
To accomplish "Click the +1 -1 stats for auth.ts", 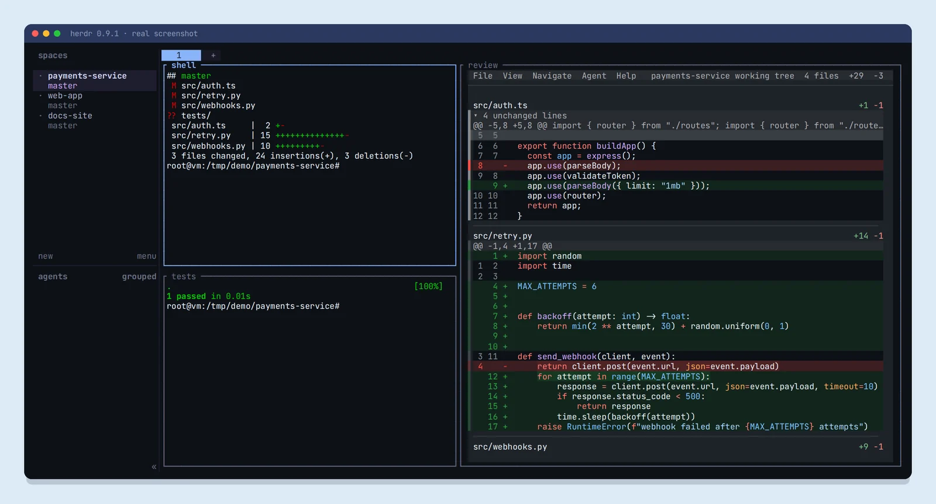I will coord(870,106).
